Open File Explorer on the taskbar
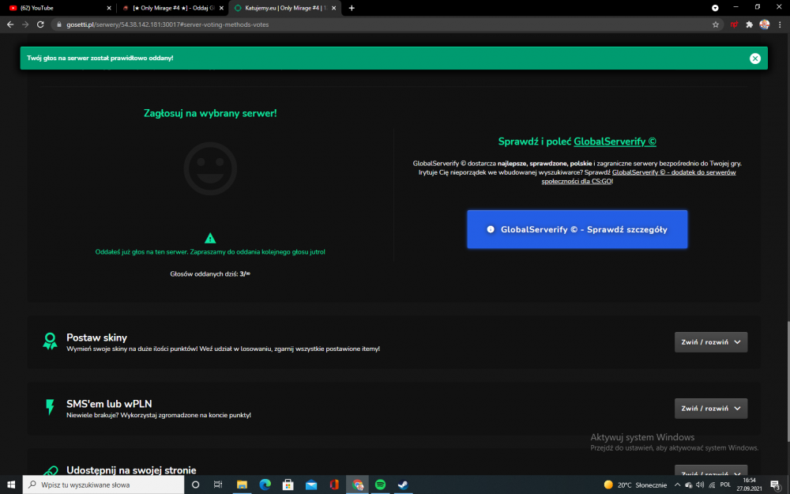The image size is (790, 494). [x=242, y=485]
